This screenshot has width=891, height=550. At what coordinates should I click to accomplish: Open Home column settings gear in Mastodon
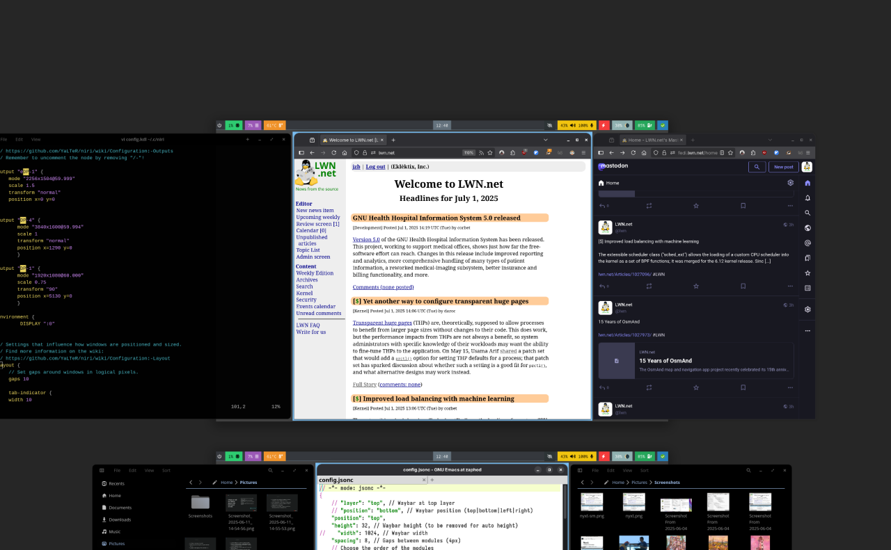click(x=790, y=183)
